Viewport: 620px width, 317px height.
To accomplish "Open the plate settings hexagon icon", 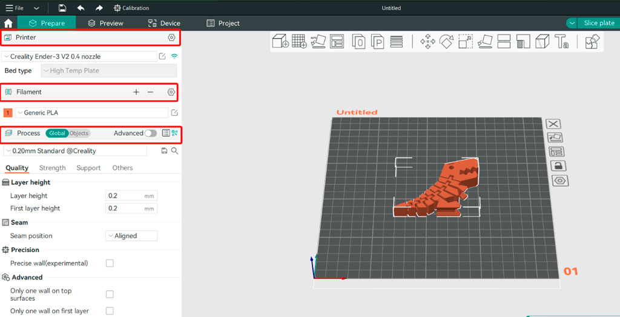I will pyautogui.click(x=560, y=181).
